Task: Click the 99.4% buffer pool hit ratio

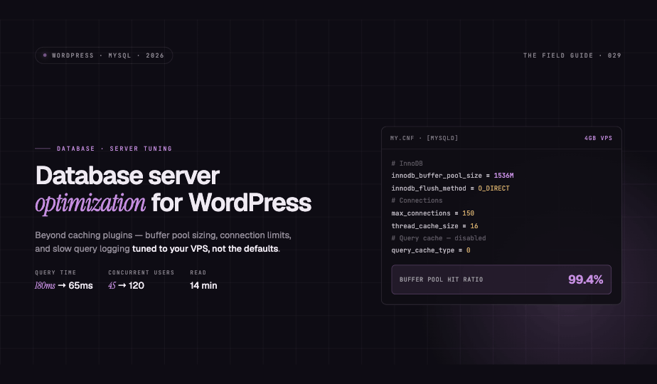Action: pos(585,279)
